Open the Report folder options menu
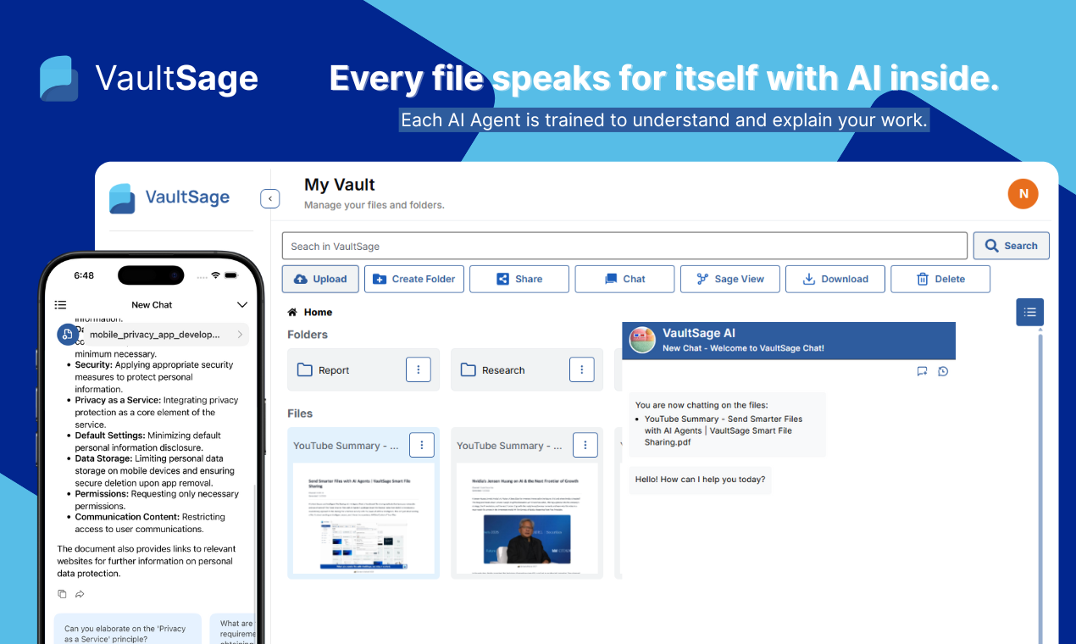Image resolution: width=1076 pixels, height=644 pixels. (x=419, y=369)
